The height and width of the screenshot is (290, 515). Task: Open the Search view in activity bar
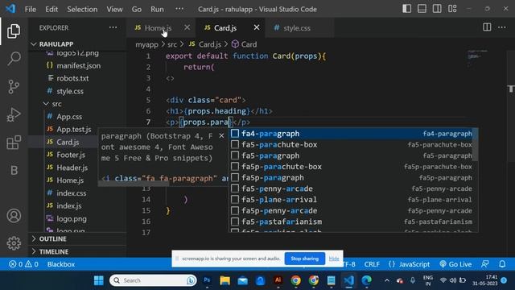pos(14,59)
